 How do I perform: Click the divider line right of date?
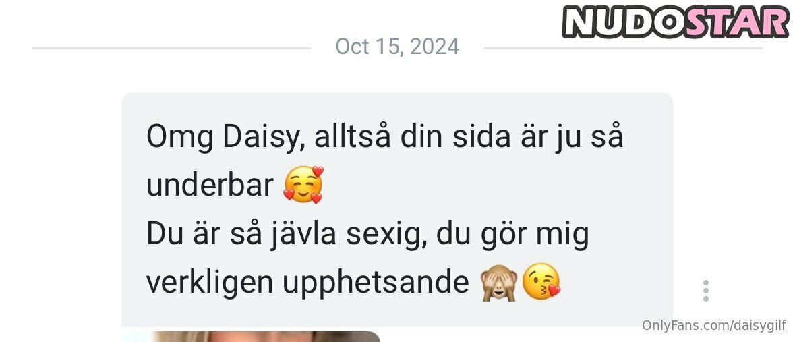[x=623, y=48]
